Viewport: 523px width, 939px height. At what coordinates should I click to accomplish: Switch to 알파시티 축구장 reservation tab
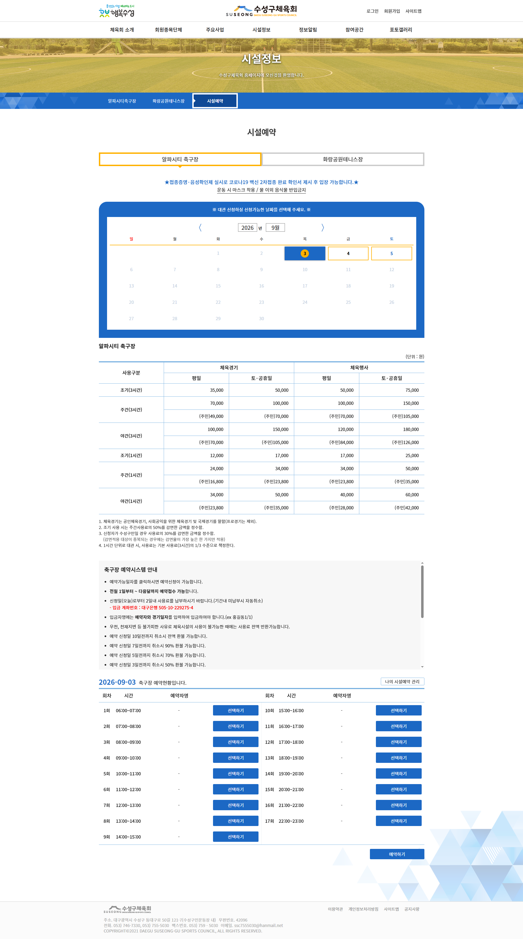[x=180, y=159]
